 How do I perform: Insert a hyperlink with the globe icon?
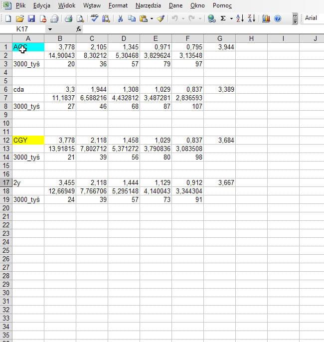coord(211,18)
